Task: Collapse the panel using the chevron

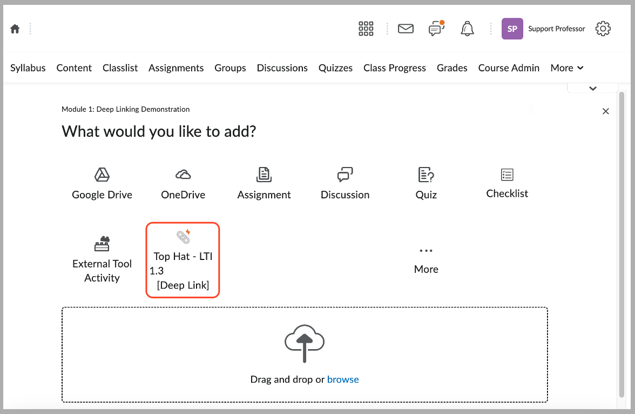Action: 592,87
